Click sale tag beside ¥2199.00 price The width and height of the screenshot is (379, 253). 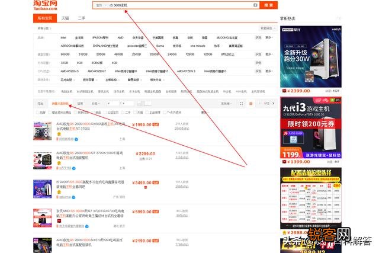(156, 241)
